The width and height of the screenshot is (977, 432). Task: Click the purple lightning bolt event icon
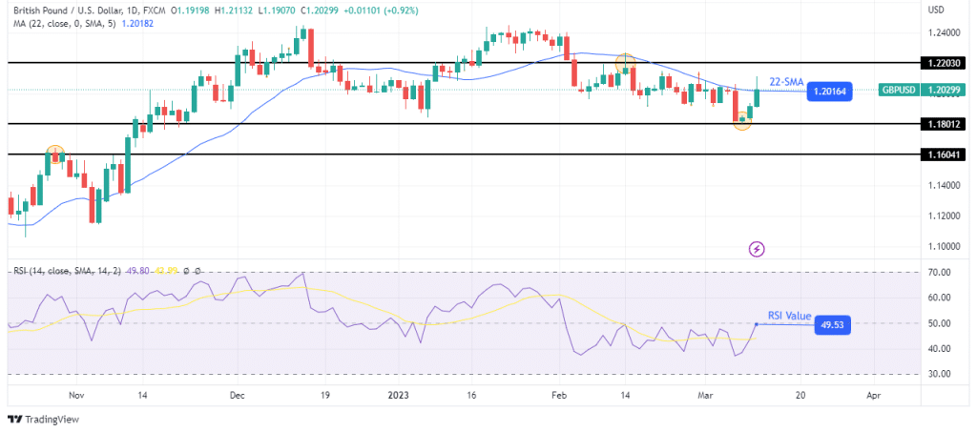click(757, 250)
